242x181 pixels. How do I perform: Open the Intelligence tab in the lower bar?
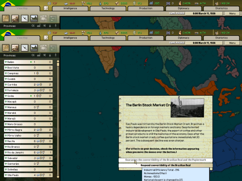[70, 38]
